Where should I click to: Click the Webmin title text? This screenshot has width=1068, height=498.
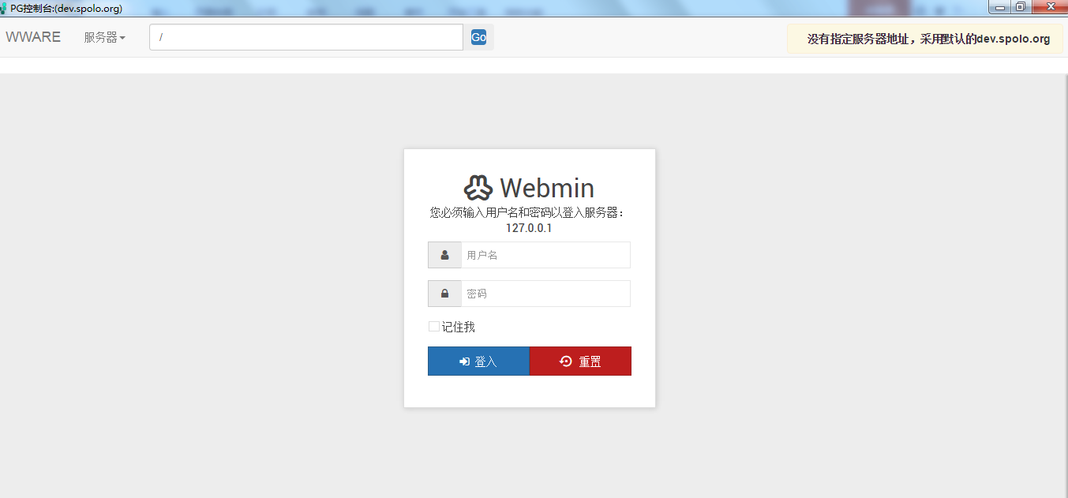click(546, 188)
